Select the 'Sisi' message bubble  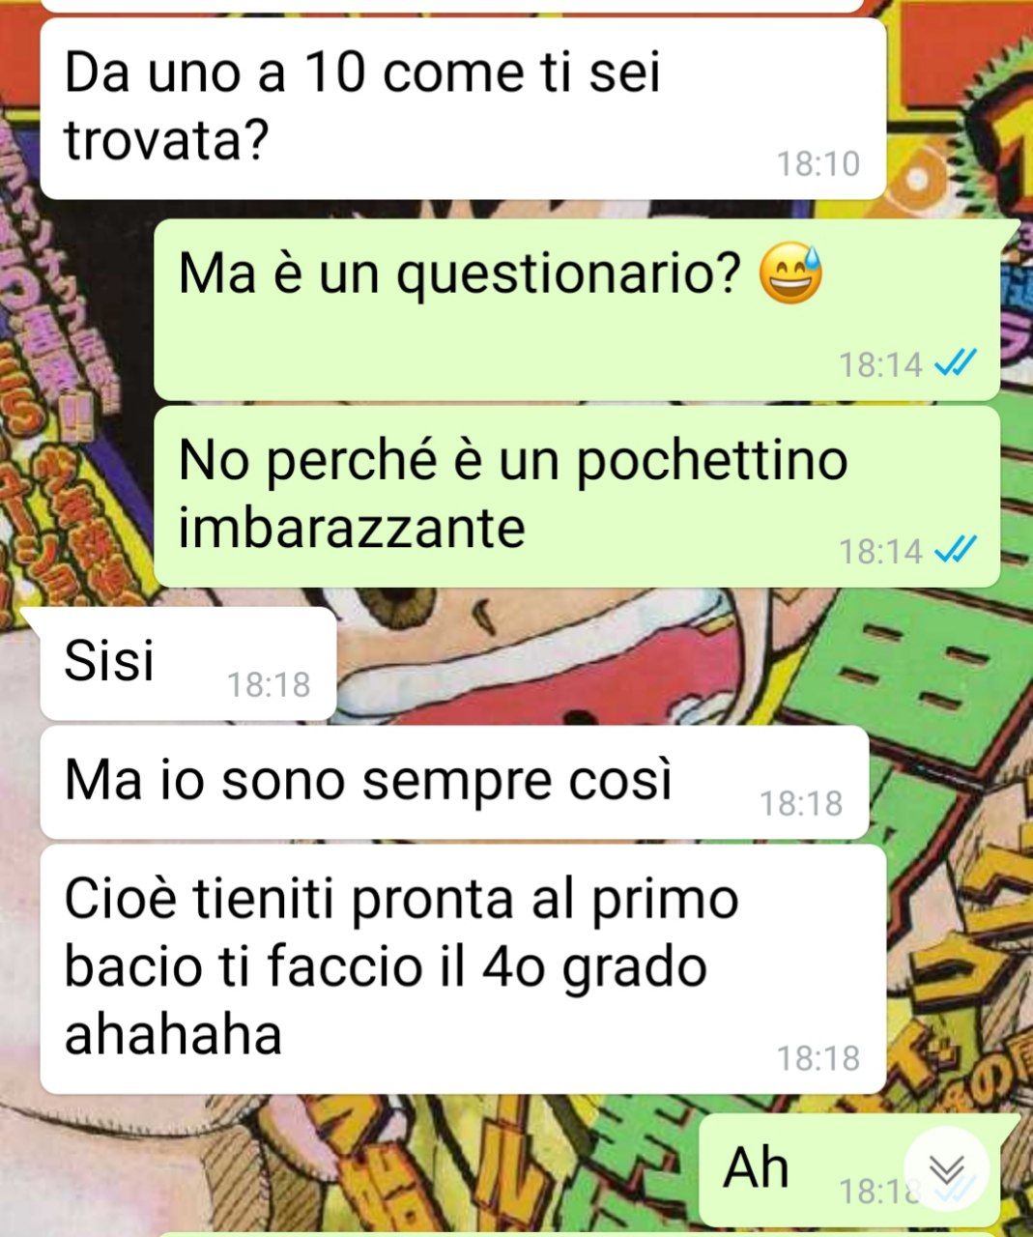188,663
